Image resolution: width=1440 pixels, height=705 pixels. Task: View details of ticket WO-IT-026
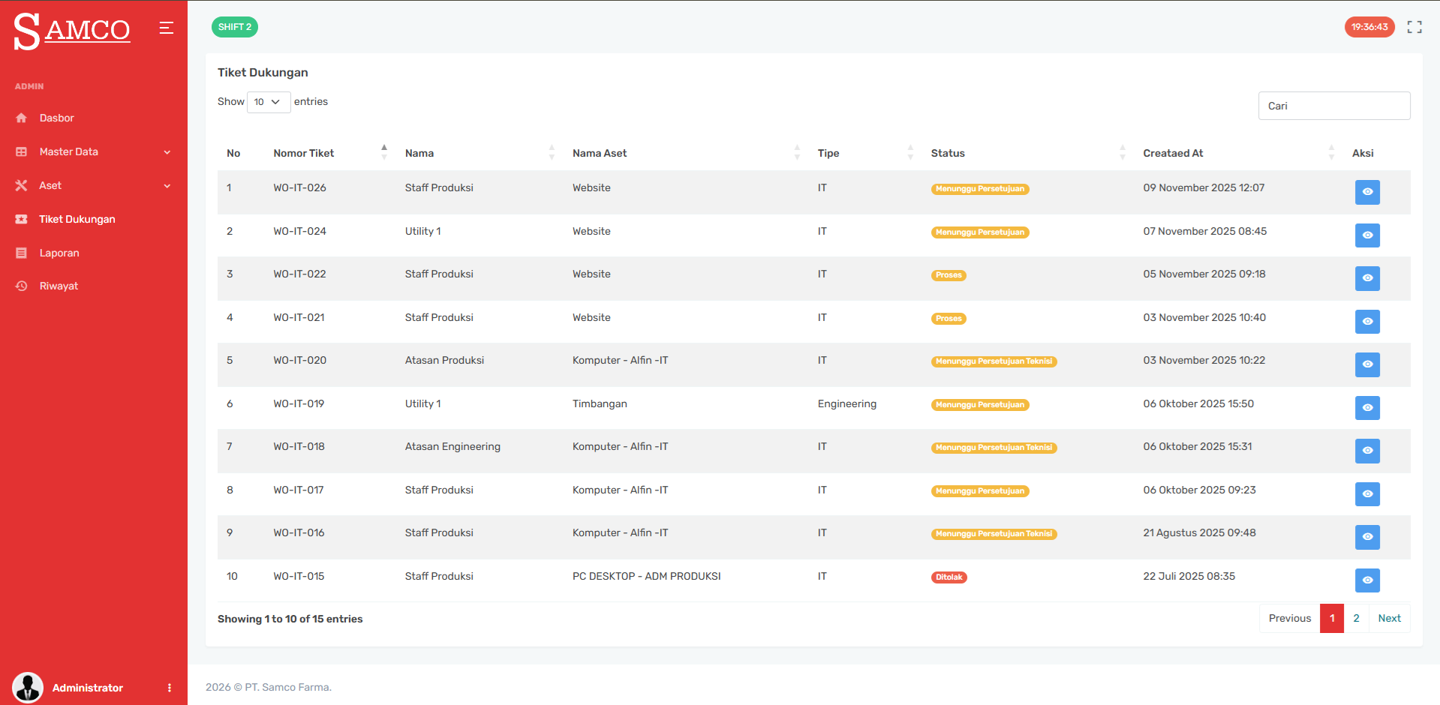coord(1367,192)
